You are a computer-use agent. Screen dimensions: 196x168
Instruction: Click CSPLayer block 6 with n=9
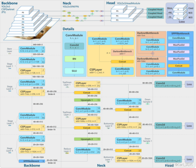point(32,128)
